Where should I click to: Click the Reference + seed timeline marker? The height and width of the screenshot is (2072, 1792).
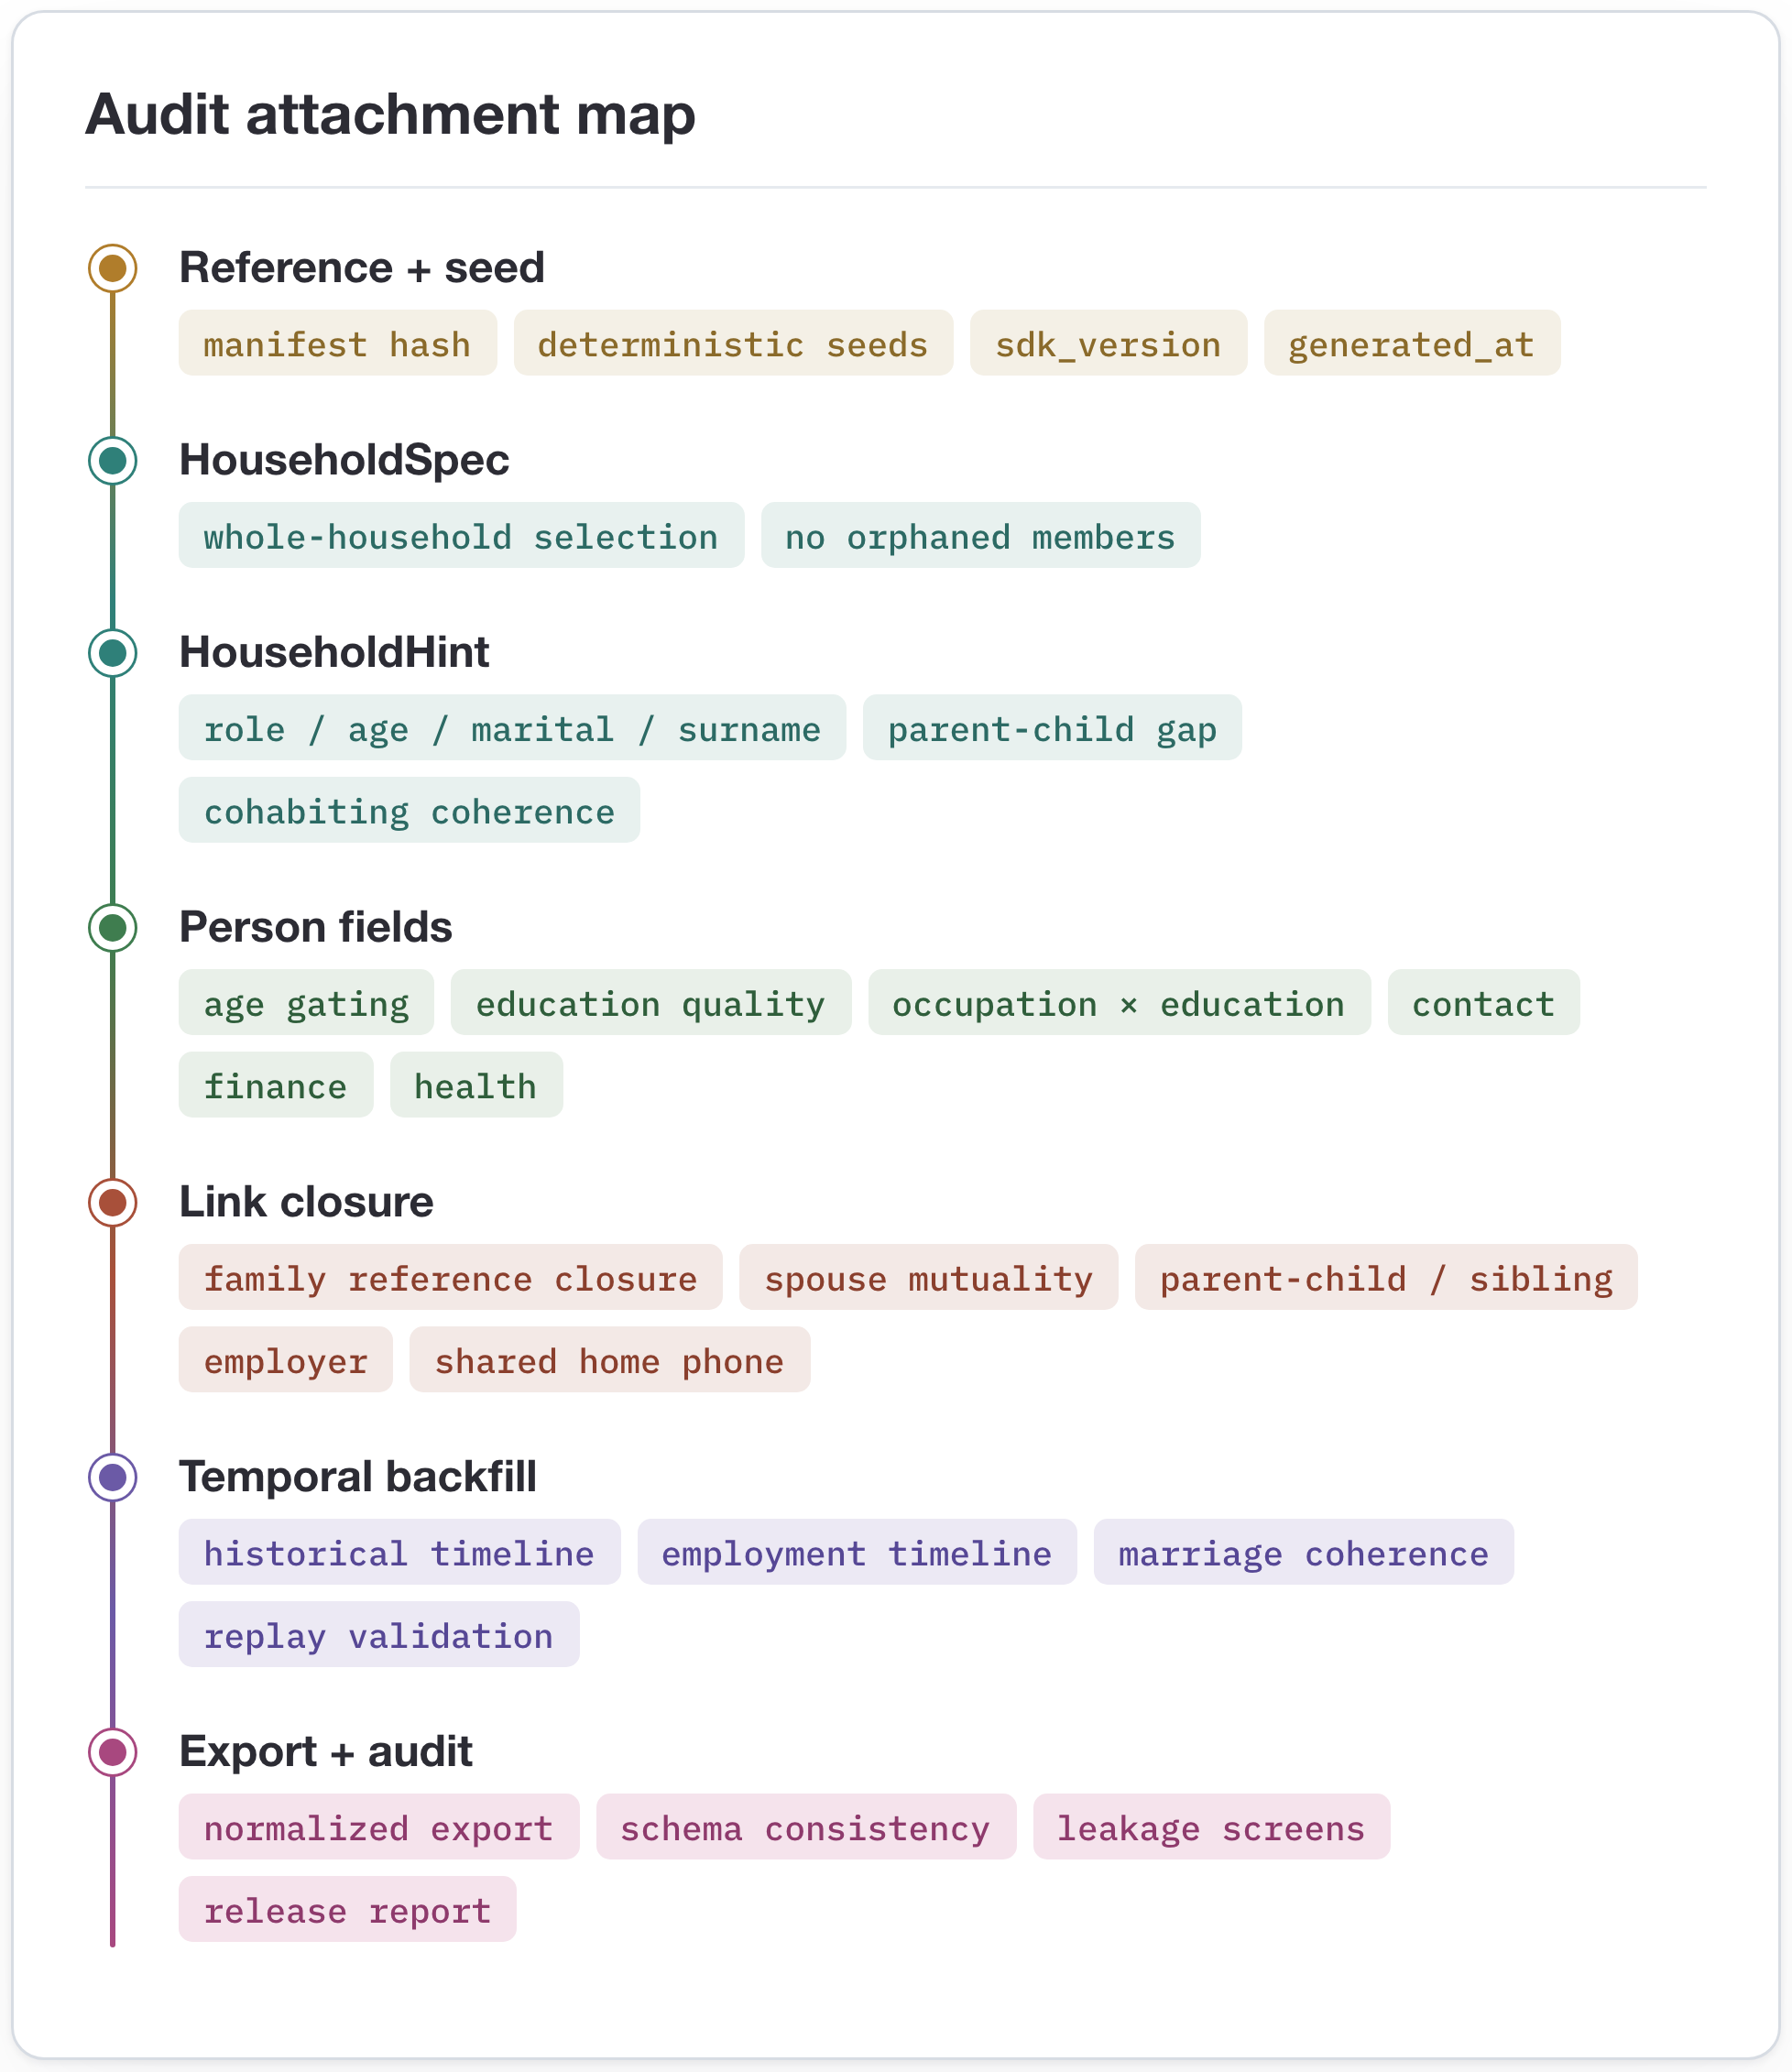tap(113, 268)
